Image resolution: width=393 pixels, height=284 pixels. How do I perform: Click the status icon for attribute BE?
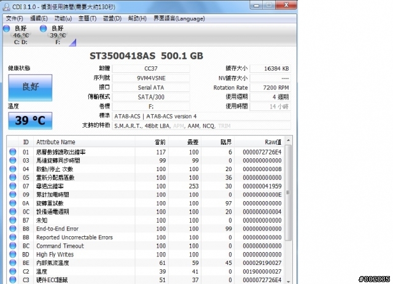click(13, 263)
